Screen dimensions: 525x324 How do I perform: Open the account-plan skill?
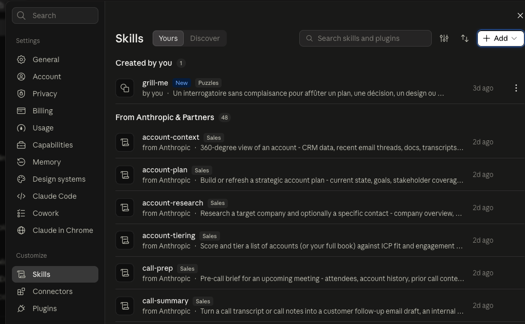click(x=320, y=175)
